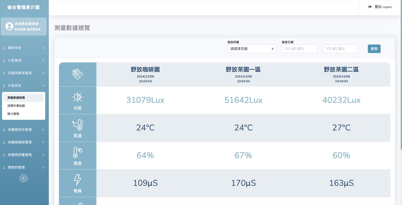Screen dimensions: 402x205
Task: Select 原物料管理 menu label
Action: pos(16,168)
